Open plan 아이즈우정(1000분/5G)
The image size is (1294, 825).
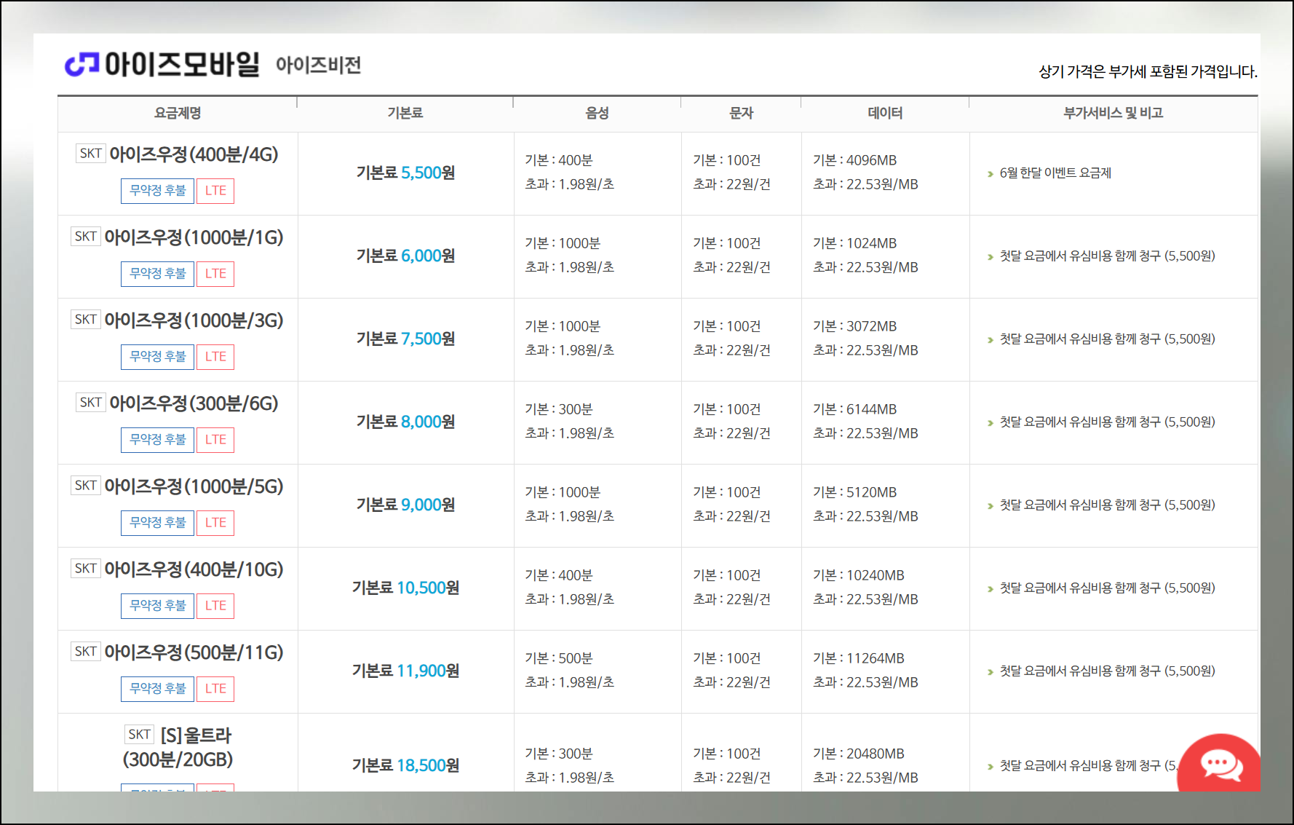pos(194,486)
